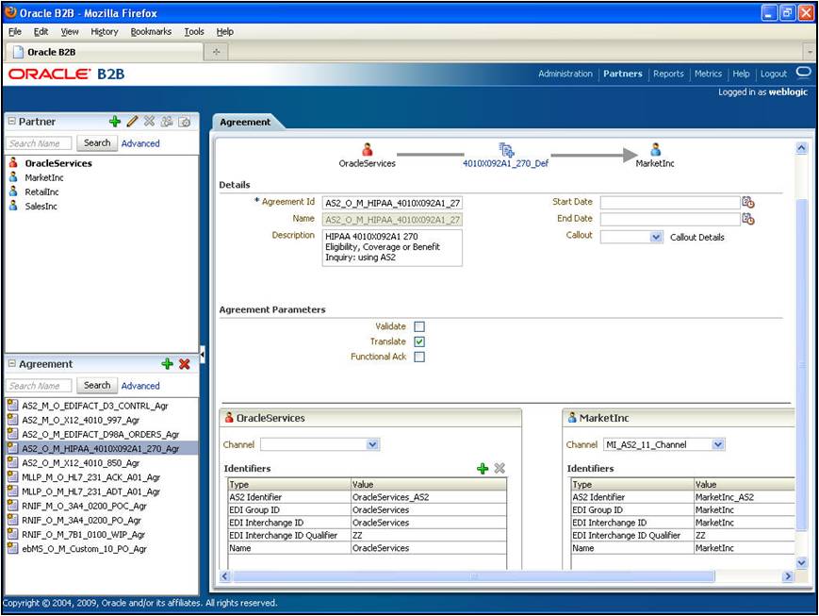
Task: Open MarketInc Channel dropdown
Action: pos(718,444)
